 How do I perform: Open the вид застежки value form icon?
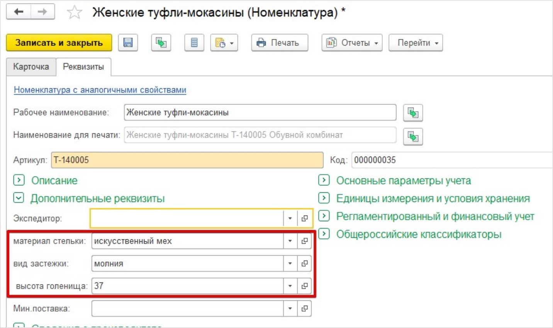click(x=304, y=264)
